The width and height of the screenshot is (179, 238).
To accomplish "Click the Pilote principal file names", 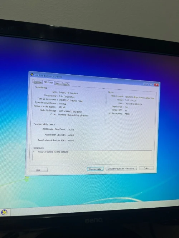I will [140, 98].
